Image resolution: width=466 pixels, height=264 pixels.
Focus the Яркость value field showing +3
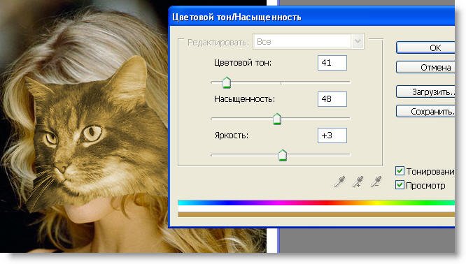point(332,135)
